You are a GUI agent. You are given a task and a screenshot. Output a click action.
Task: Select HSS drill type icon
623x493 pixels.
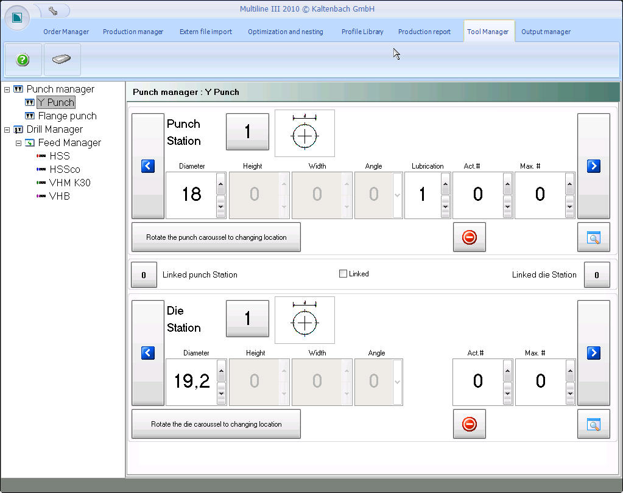(41, 156)
